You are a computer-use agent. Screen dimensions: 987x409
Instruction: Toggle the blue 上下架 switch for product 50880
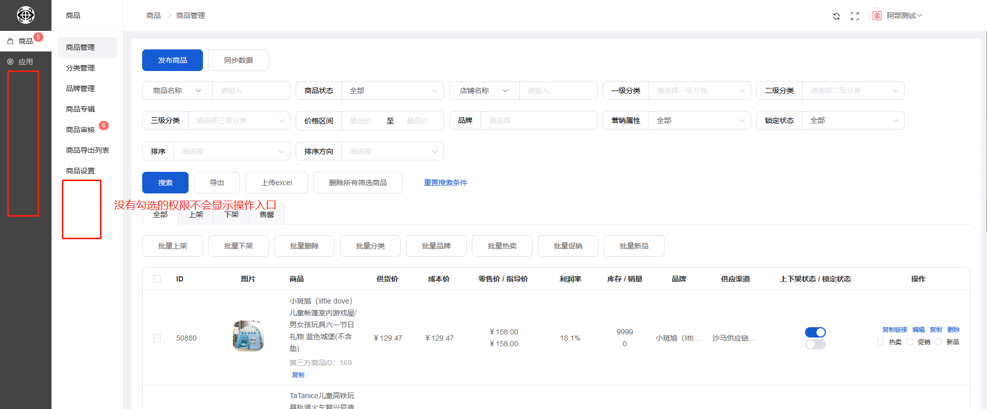pos(815,332)
